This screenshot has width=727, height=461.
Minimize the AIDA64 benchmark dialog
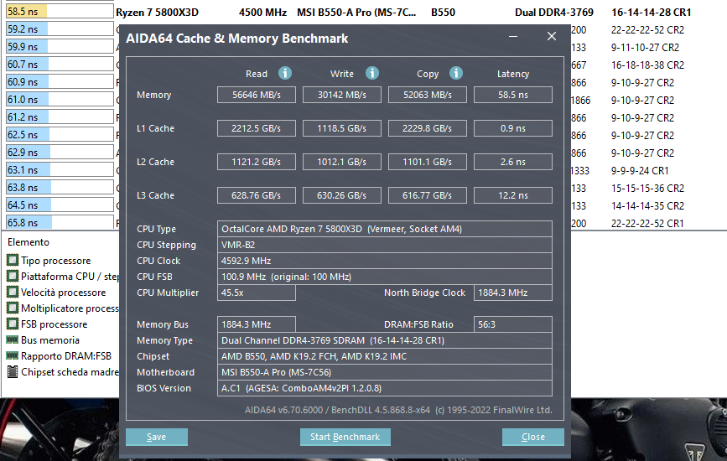tap(513, 36)
